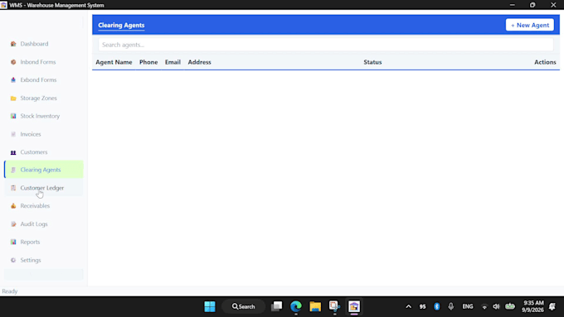Click the Invoices document icon
Viewport: 564px width, 317px height.
[13, 134]
